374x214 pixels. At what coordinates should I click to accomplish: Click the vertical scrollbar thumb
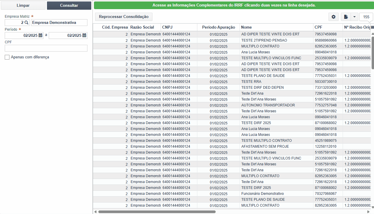pyautogui.click(x=373, y=53)
